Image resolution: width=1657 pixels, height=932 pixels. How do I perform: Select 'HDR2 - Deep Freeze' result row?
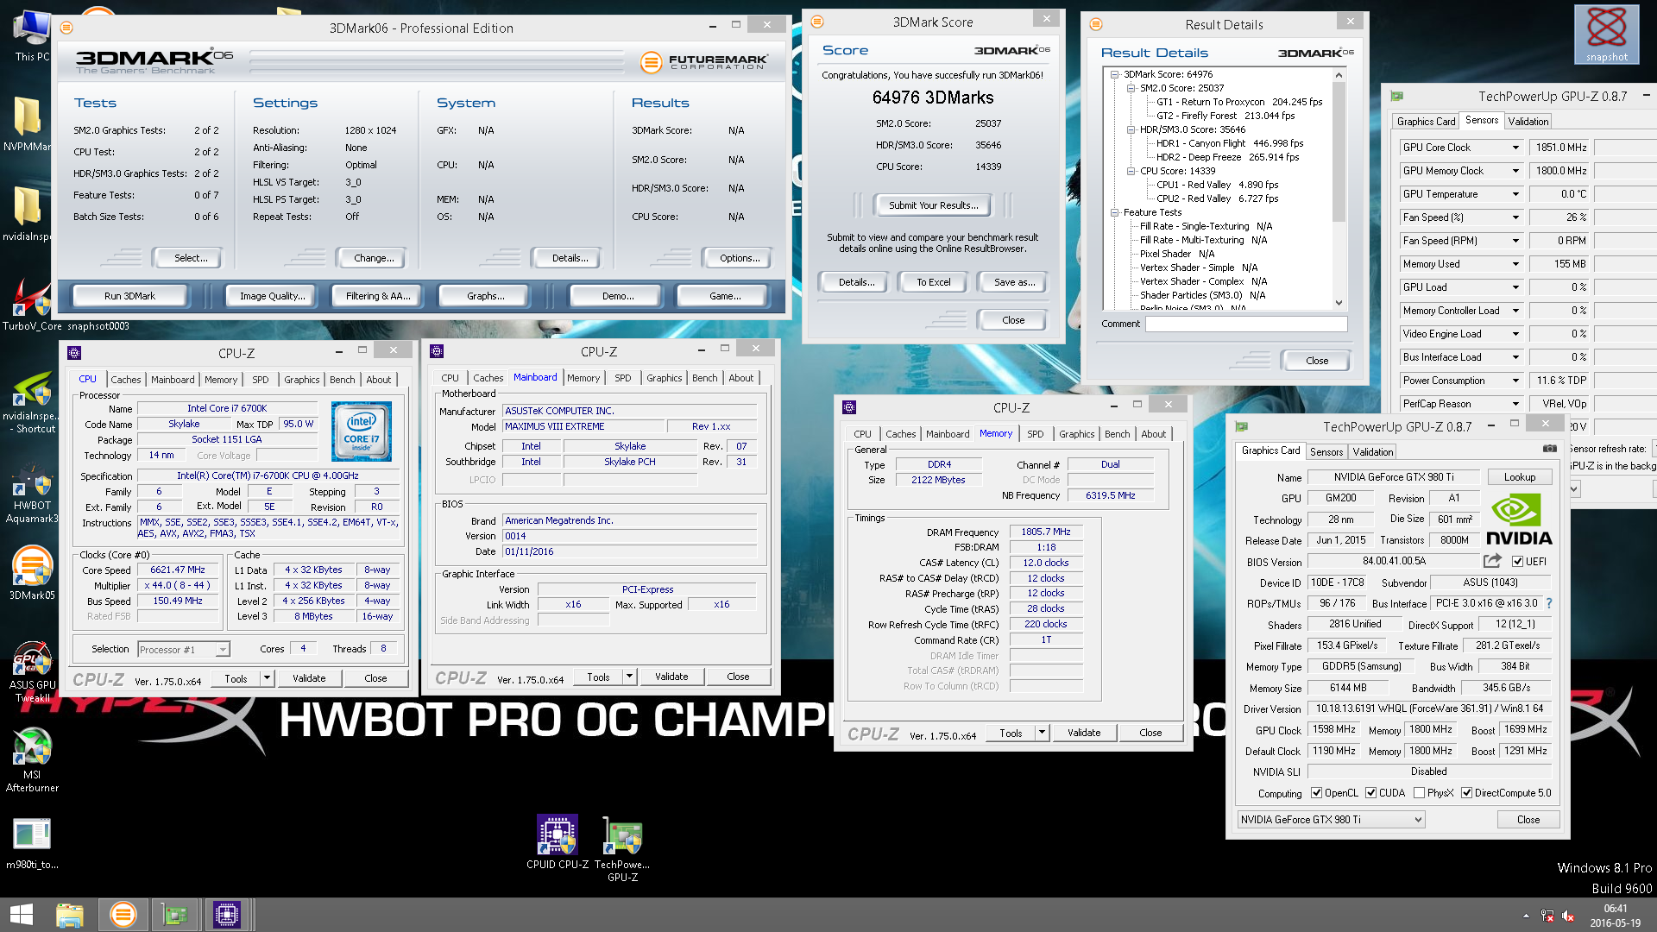click(1226, 157)
